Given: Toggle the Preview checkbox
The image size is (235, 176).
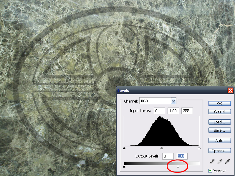Looking at the screenshot, I should point(210,171).
